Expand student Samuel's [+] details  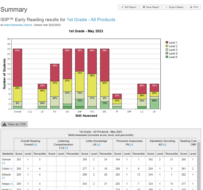point(3,163)
